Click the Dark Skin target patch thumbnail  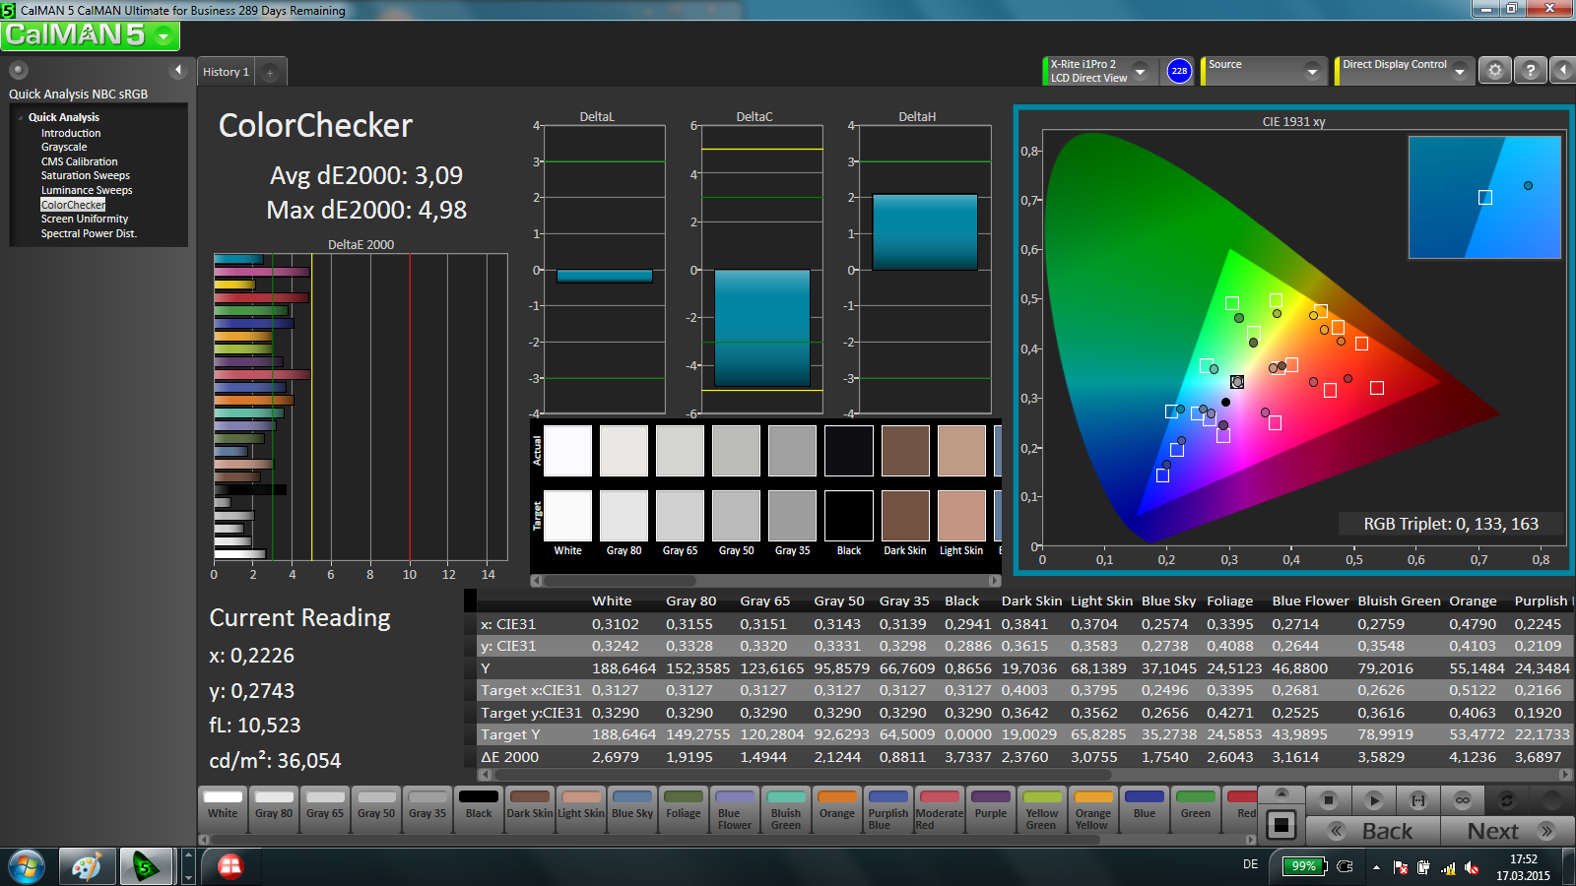pos(904,517)
